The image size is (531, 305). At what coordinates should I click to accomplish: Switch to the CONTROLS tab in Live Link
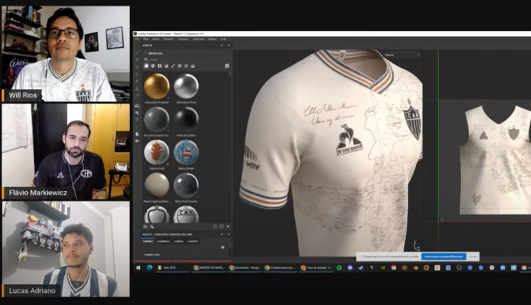[x=163, y=241]
